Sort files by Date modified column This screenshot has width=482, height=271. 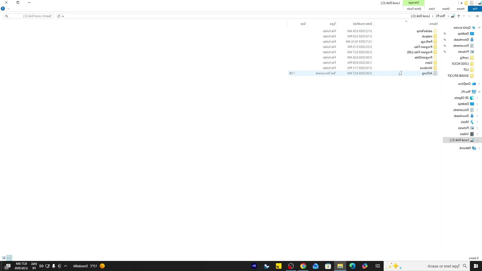coord(362,24)
